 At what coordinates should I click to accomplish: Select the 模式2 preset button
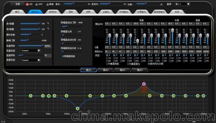tap(106, 70)
